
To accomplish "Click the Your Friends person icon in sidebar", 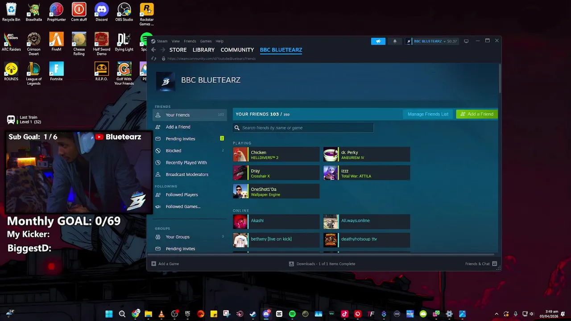I will [158, 115].
